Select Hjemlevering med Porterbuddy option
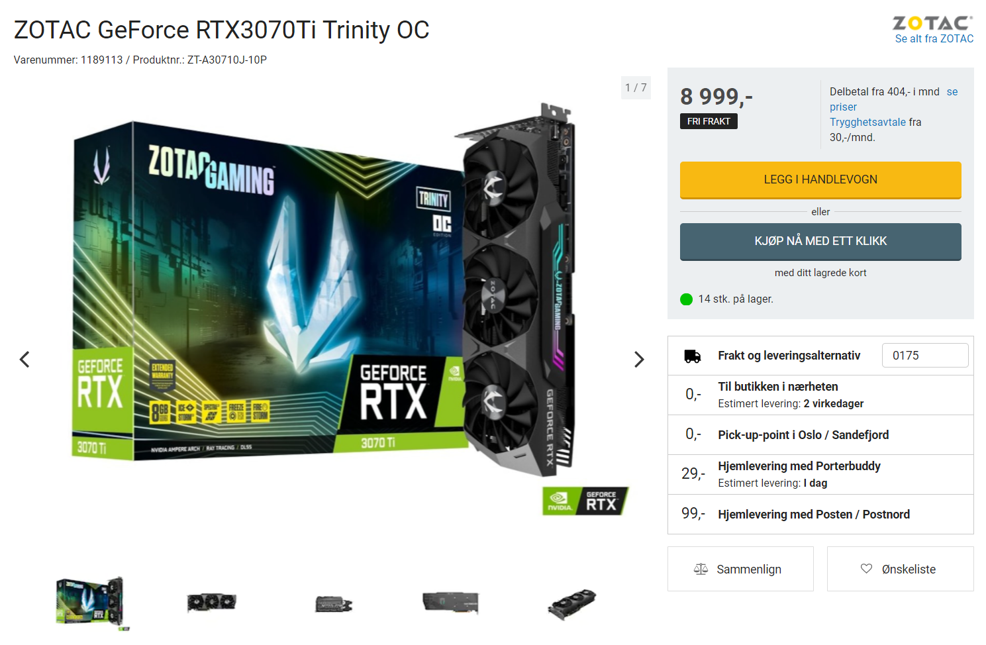The image size is (986, 645). [x=820, y=474]
